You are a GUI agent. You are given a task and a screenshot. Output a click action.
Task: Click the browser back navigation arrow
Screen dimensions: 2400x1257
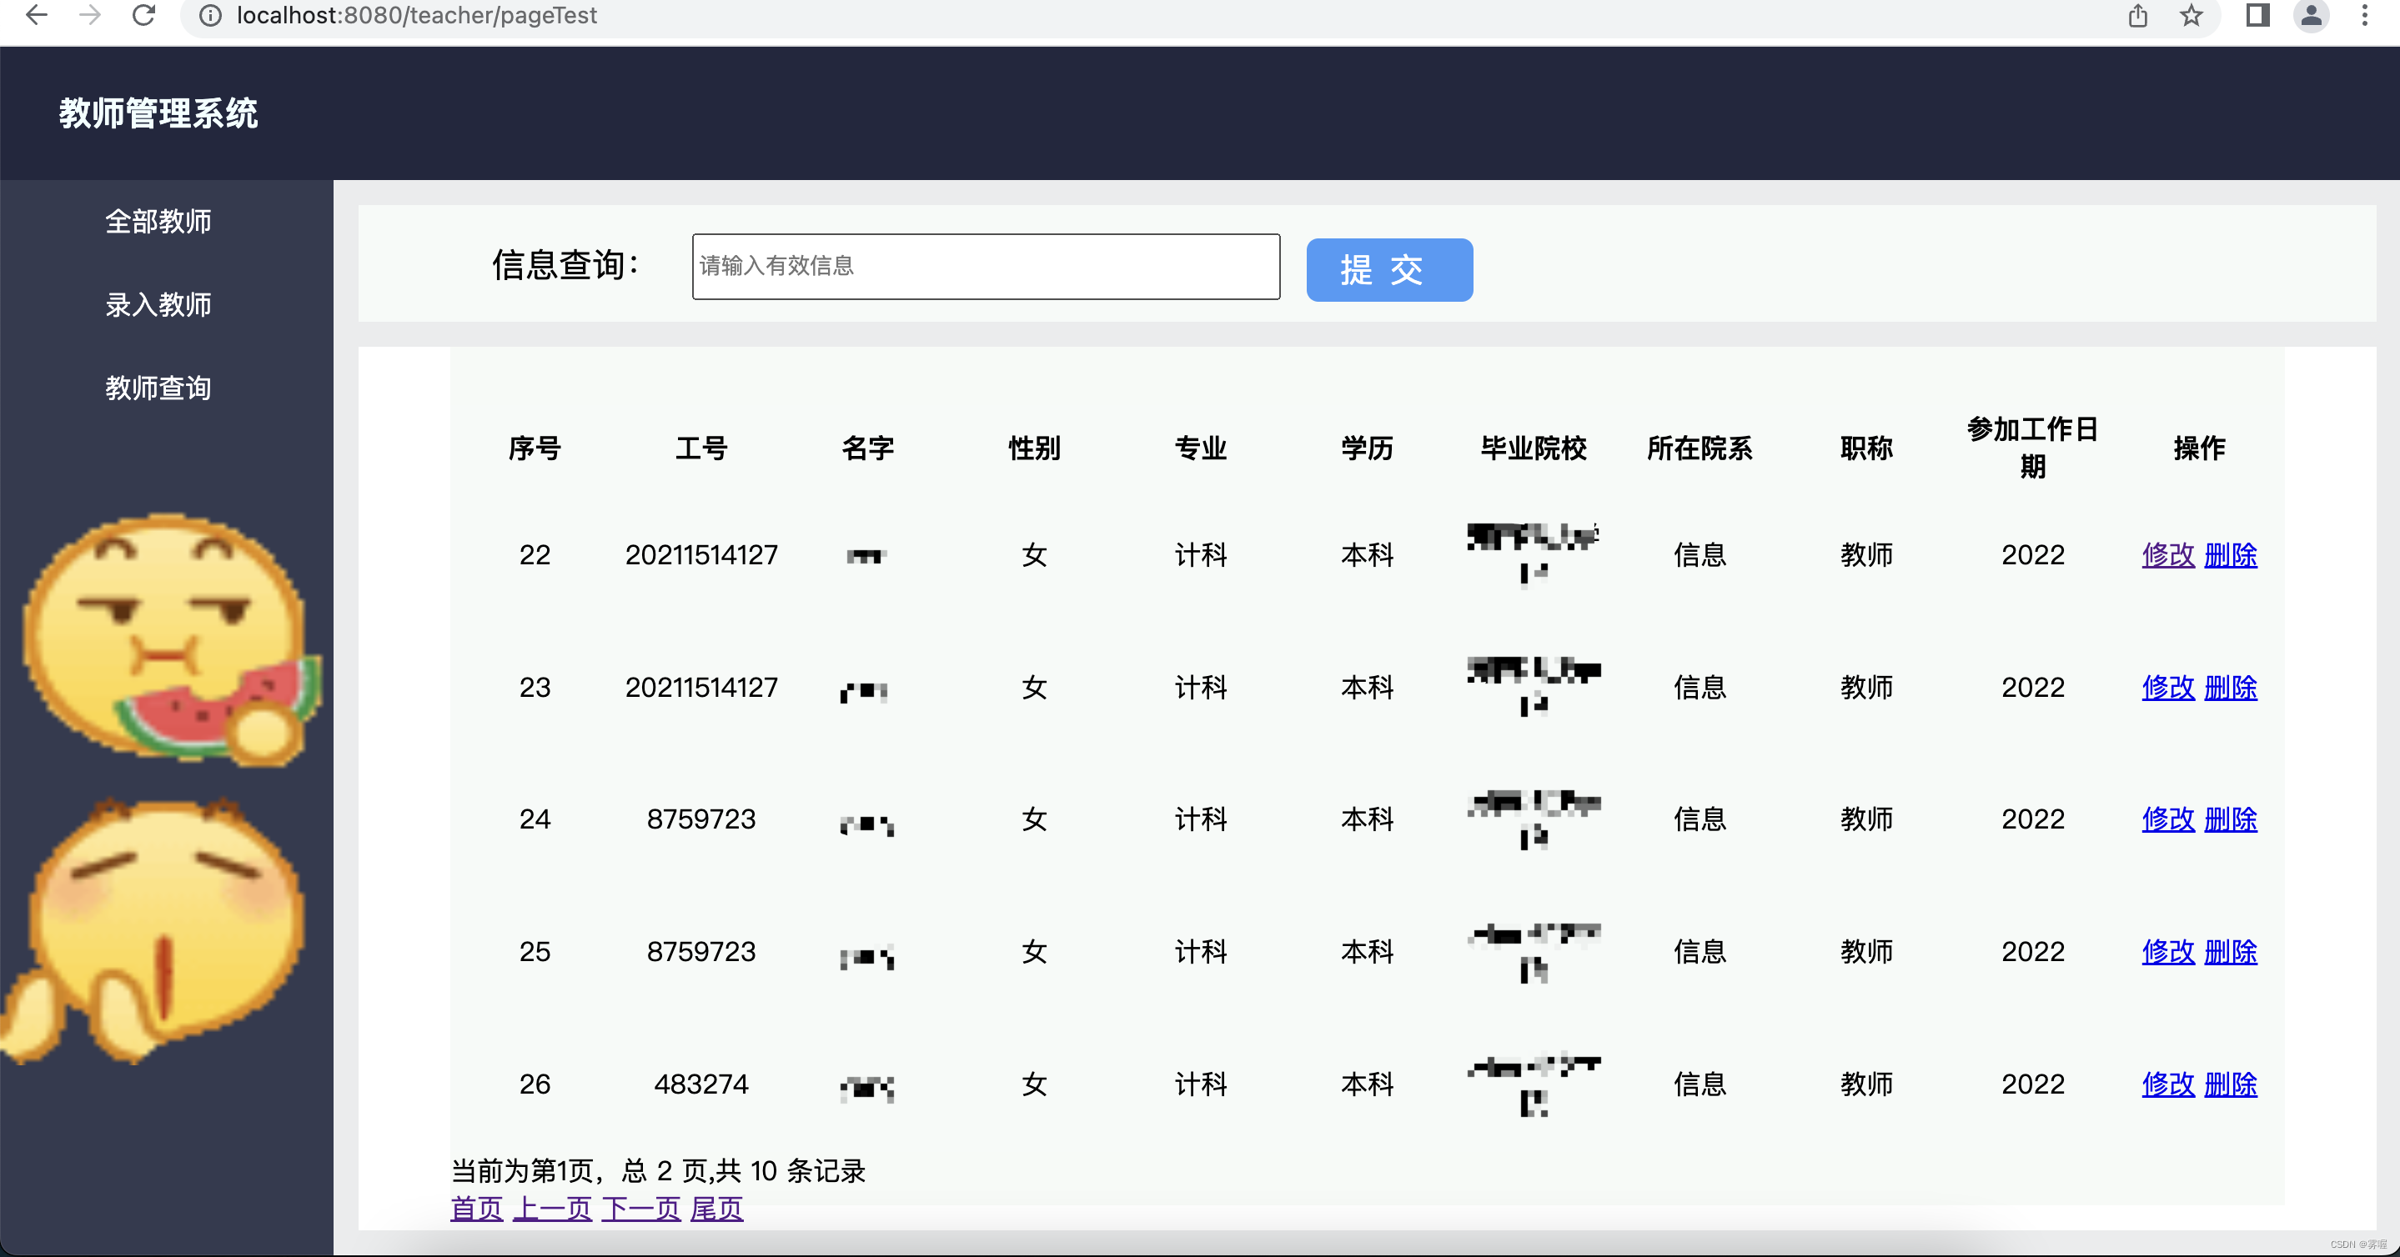[35, 15]
